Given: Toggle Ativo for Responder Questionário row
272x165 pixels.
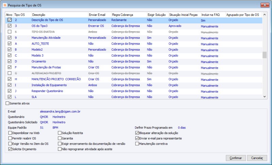Looking at the screenshot, I should click(10, 91).
